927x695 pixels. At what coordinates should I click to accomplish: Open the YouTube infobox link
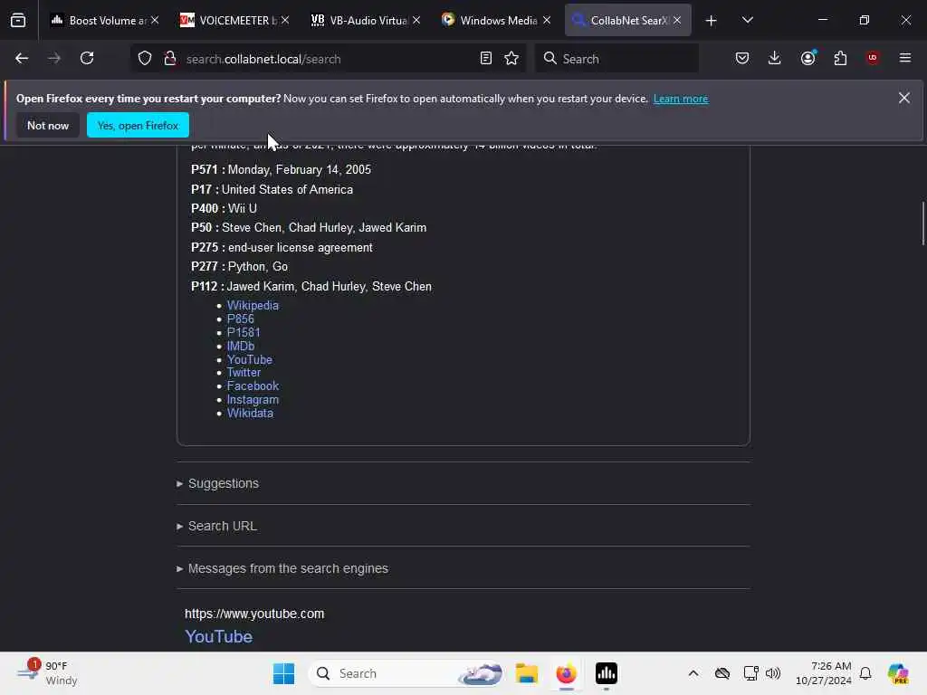pos(250,360)
